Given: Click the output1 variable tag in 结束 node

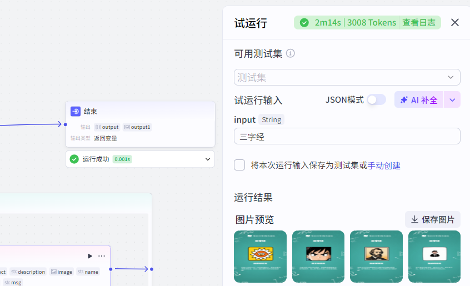Looking at the screenshot, I should [137, 127].
